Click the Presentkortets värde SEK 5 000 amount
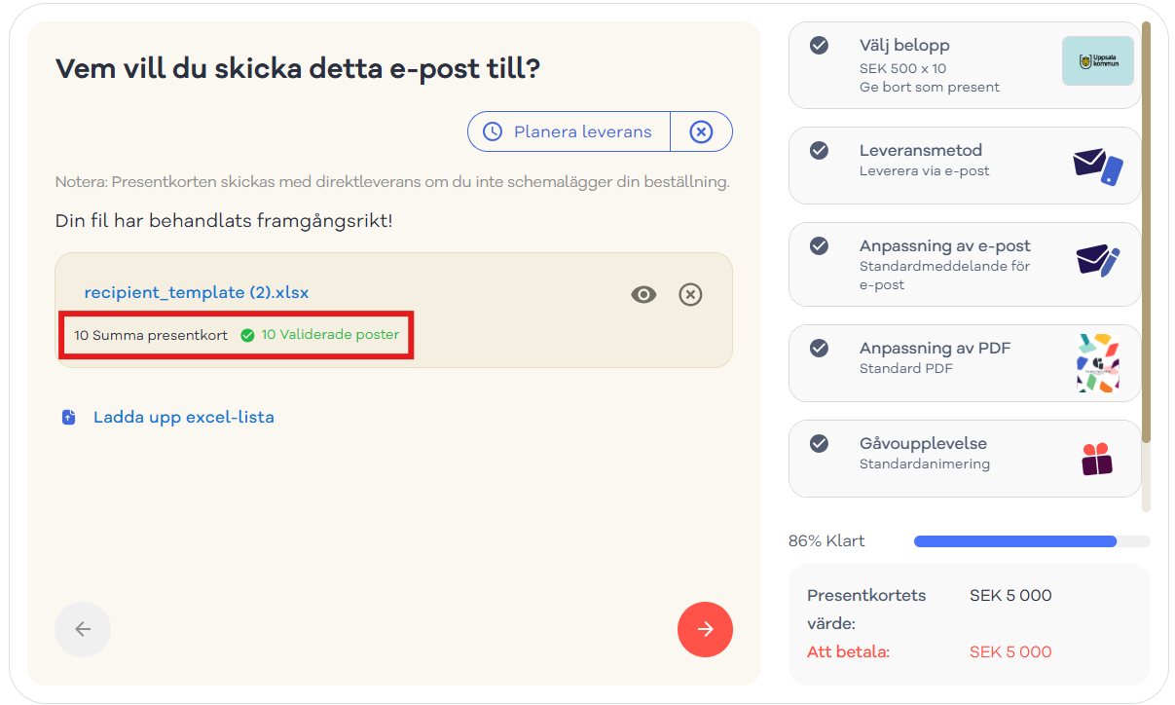 click(x=1010, y=595)
